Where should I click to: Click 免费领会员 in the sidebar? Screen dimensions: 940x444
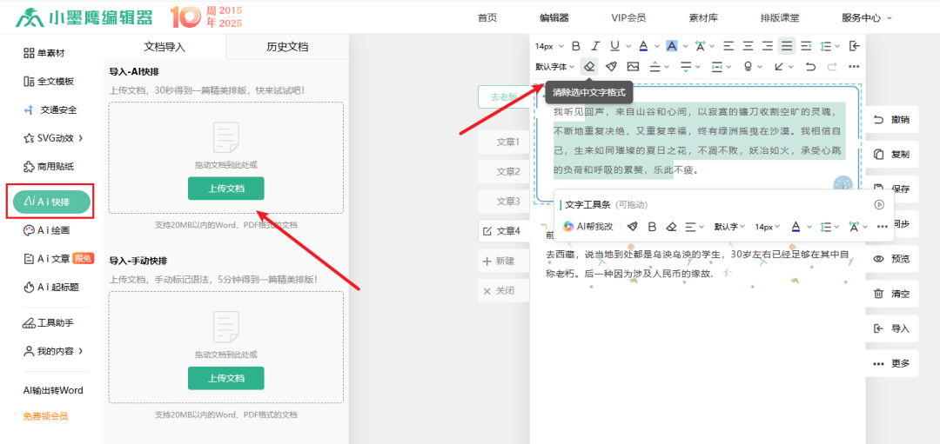click(x=45, y=416)
